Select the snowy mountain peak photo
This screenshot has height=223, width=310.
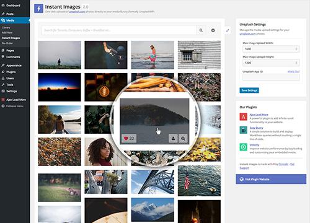pyautogui.click(x=153, y=210)
